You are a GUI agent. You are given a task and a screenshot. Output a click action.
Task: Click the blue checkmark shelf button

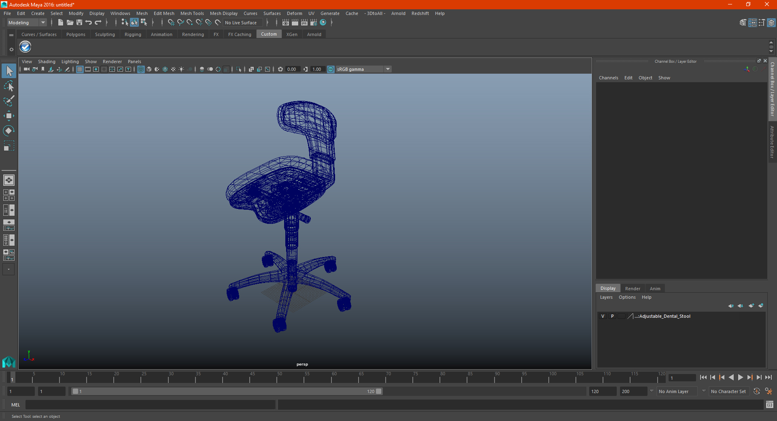pyautogui.click(x=25, y=47)
